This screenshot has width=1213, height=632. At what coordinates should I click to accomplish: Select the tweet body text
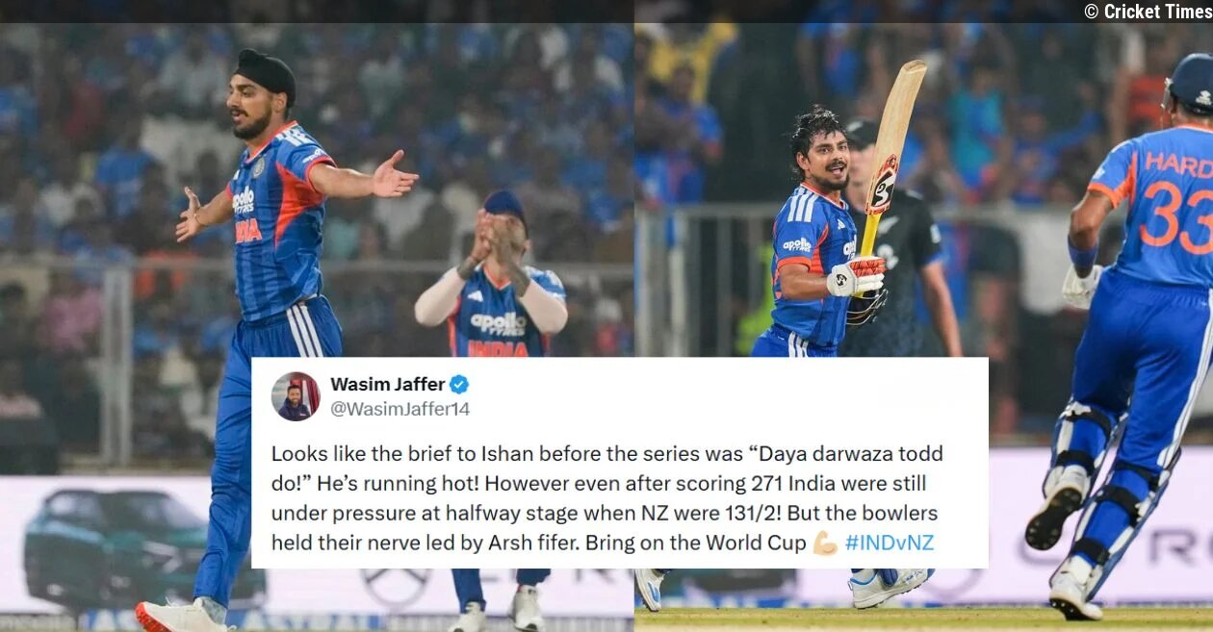pyautogui.click(x=606, y=498)
